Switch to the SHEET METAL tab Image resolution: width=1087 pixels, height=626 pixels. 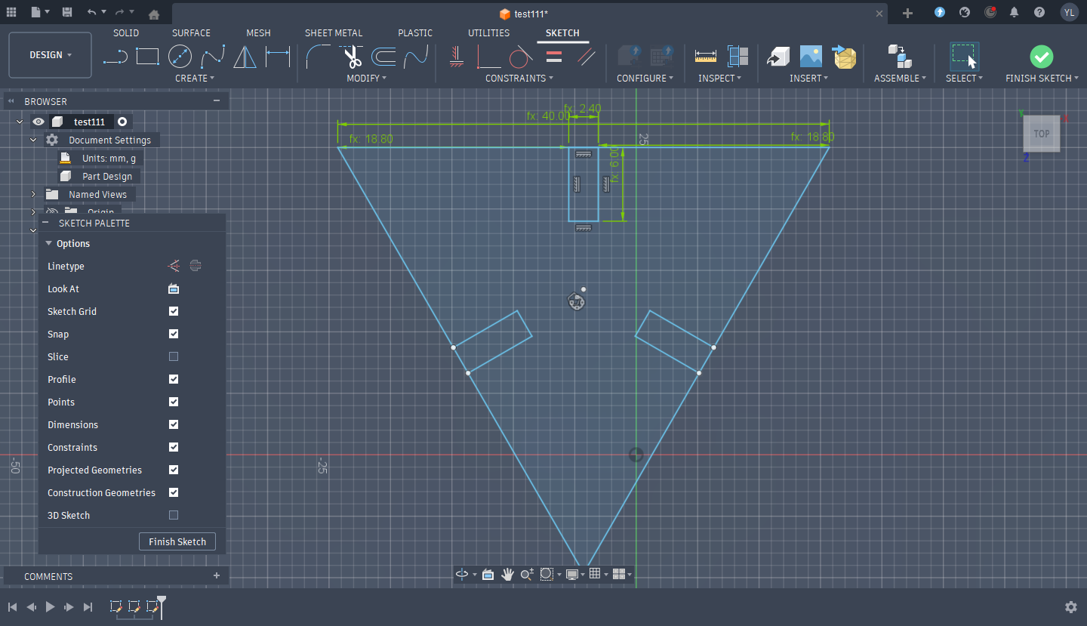tap(333, 33)
